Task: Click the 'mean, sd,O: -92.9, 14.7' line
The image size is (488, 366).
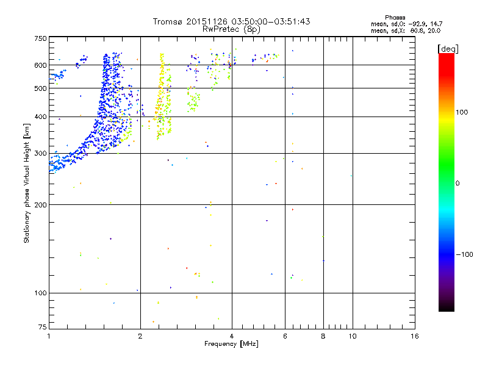Action: 406,24
